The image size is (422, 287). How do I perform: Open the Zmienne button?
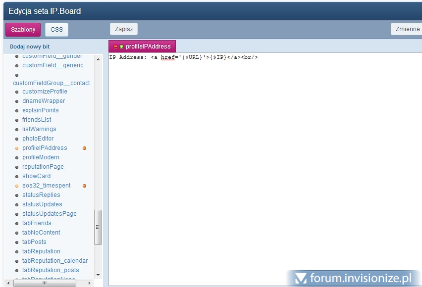point(407,29)
